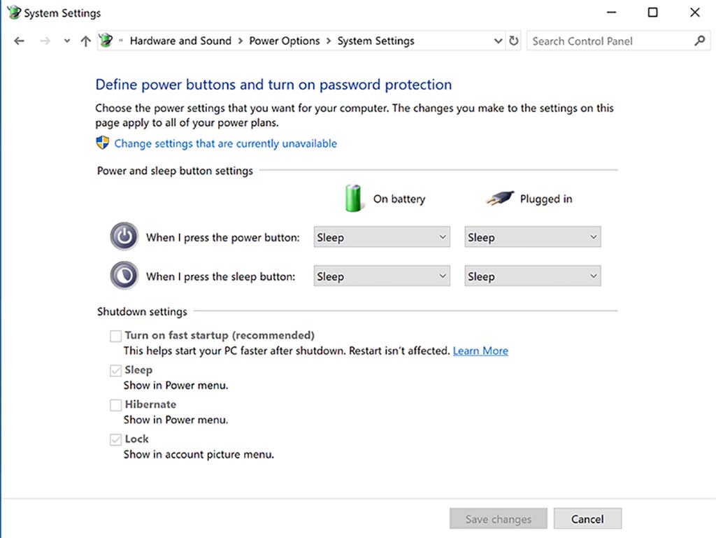Viewport: 716px width, 538px height.
Task: Open power button Plugged in dropdown
Action: click(x=532, y=237)
